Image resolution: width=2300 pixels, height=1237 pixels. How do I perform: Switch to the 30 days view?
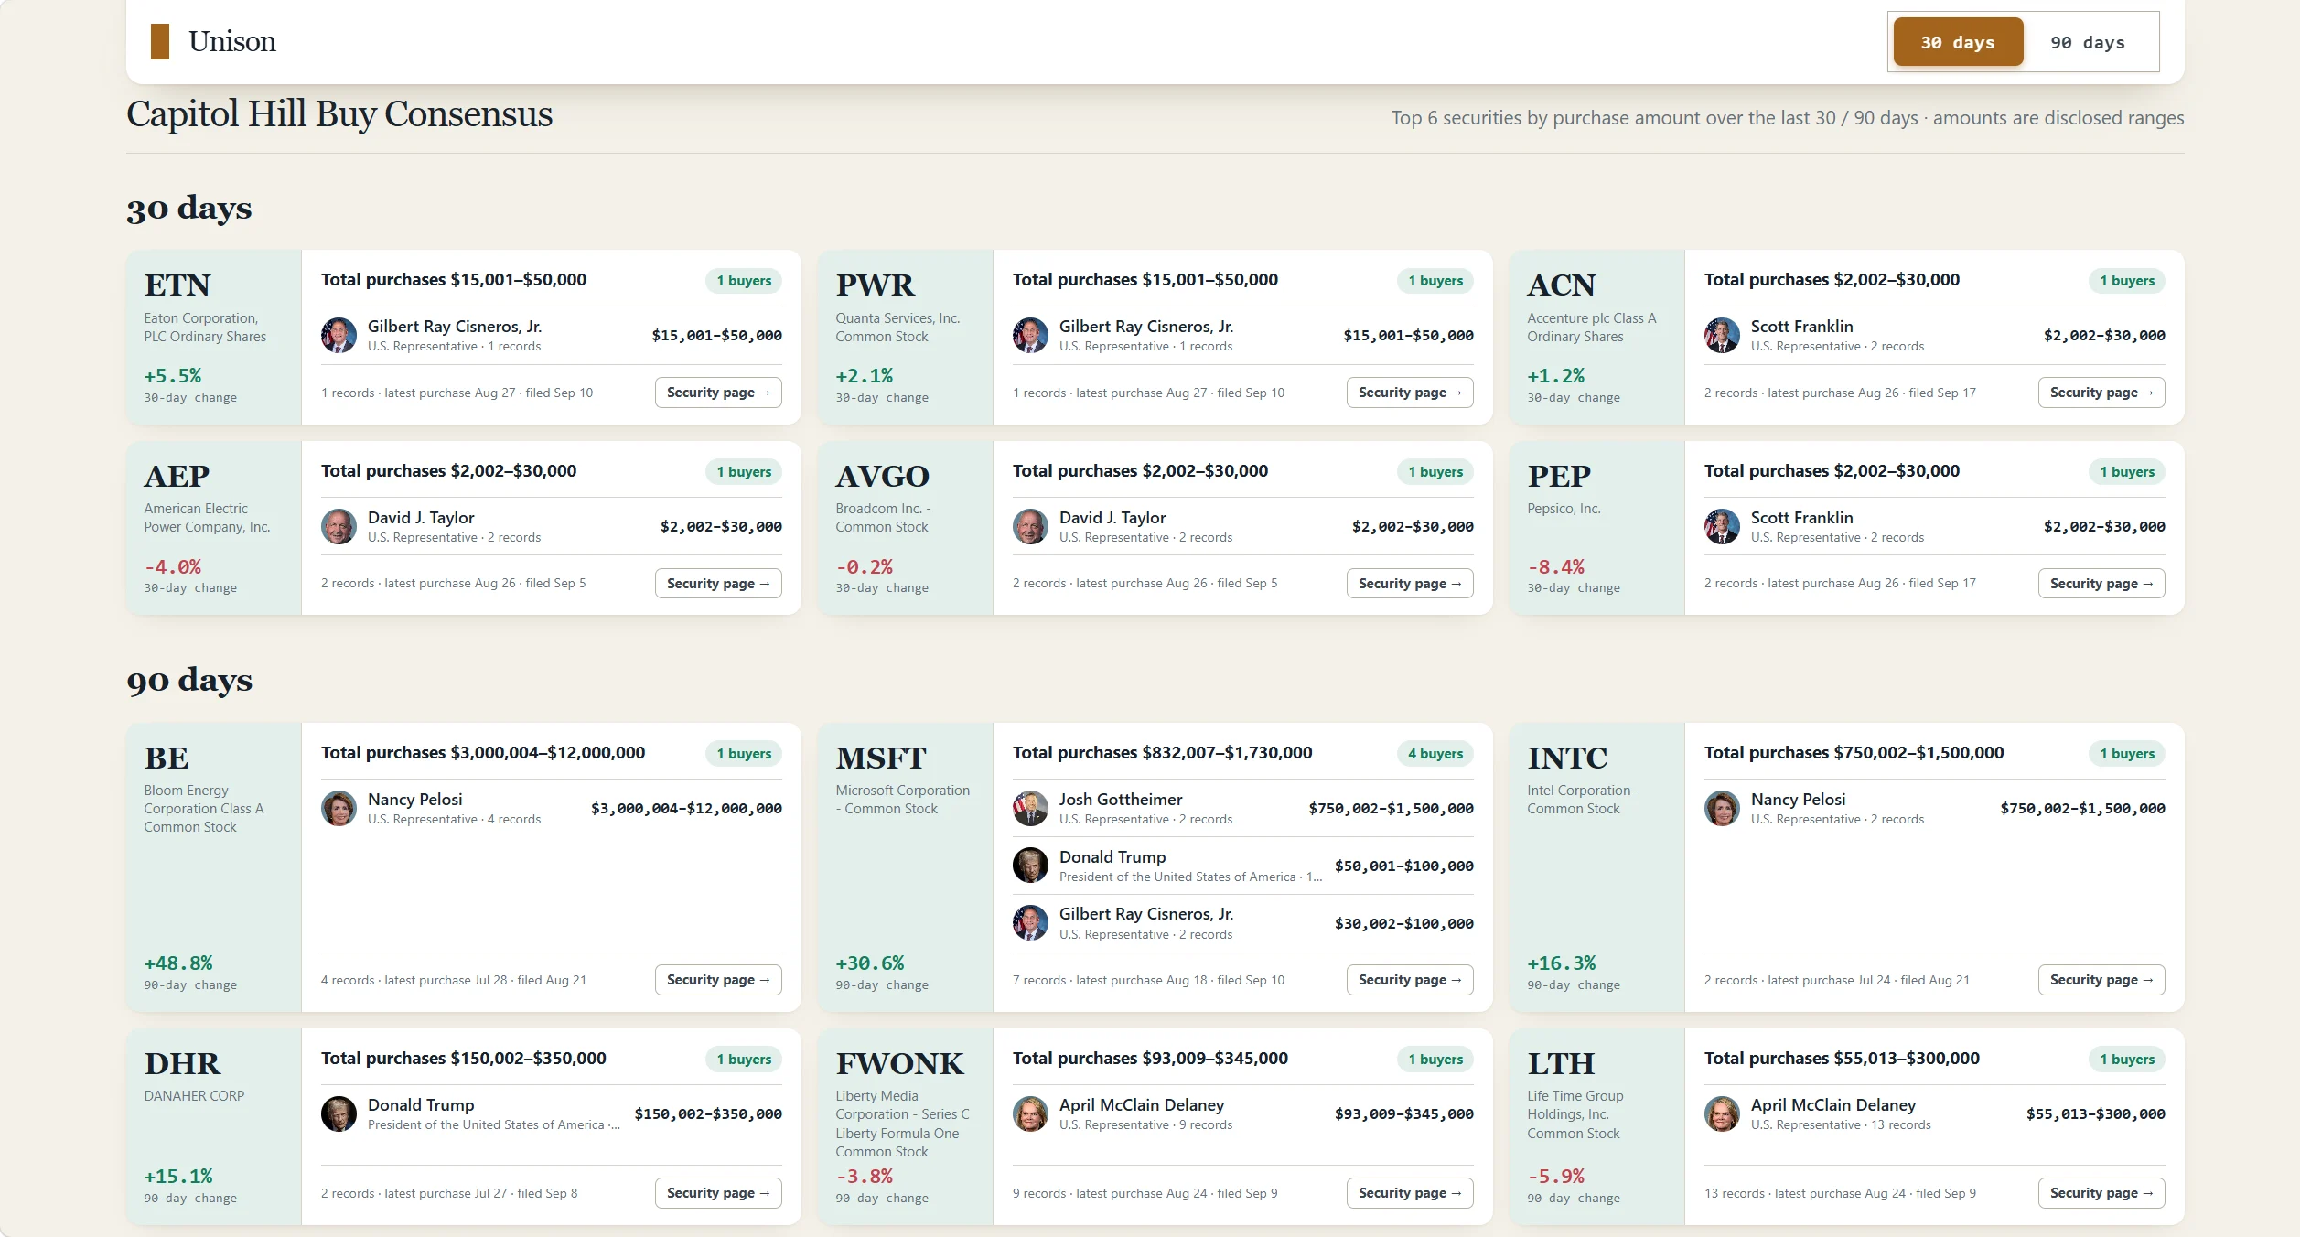1958,42
